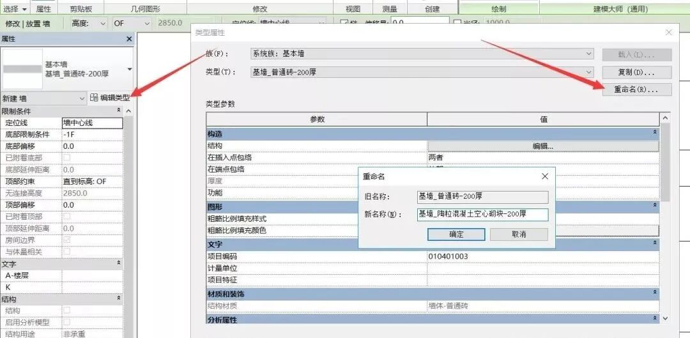Click the 在插入点包络 value 两者
The height and width of the screenshot is (338, 690).
tap(543, 158)
